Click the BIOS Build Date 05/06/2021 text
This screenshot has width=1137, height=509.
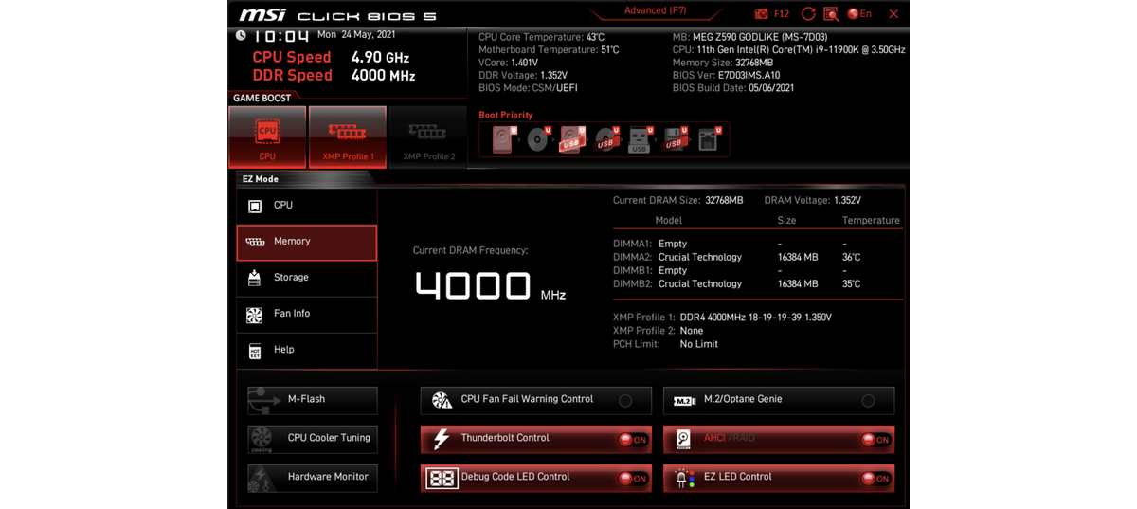click(733, 88)
